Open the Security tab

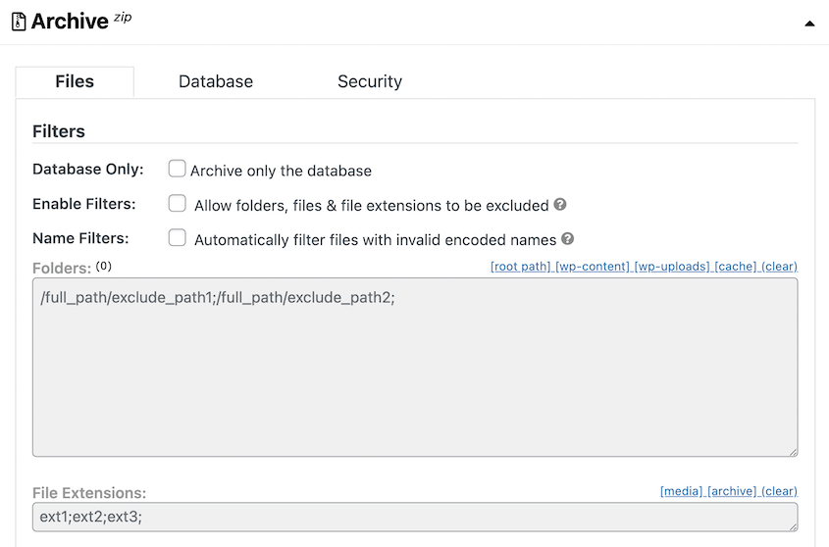(370, 81)
